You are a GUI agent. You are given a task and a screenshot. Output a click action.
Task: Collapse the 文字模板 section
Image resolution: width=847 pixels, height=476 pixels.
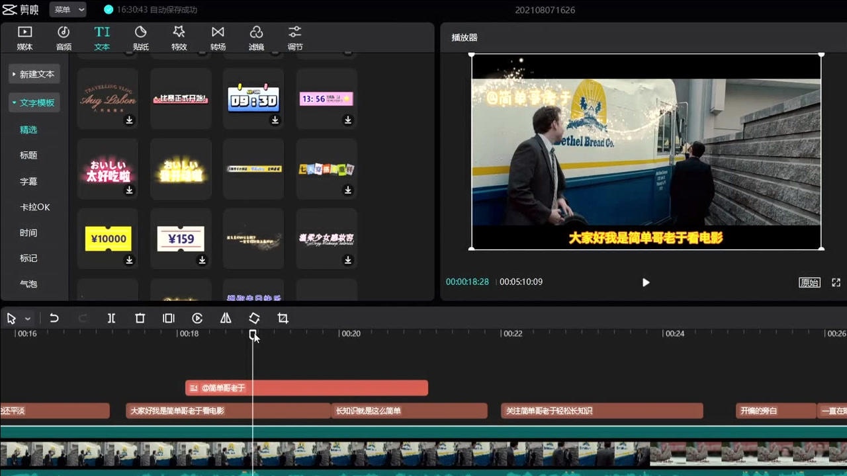[x=34, y=102]
